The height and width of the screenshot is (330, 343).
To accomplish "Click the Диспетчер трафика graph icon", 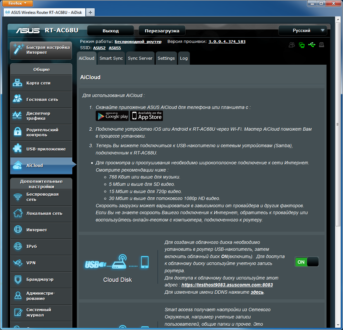I will click(x=17, y=115).
